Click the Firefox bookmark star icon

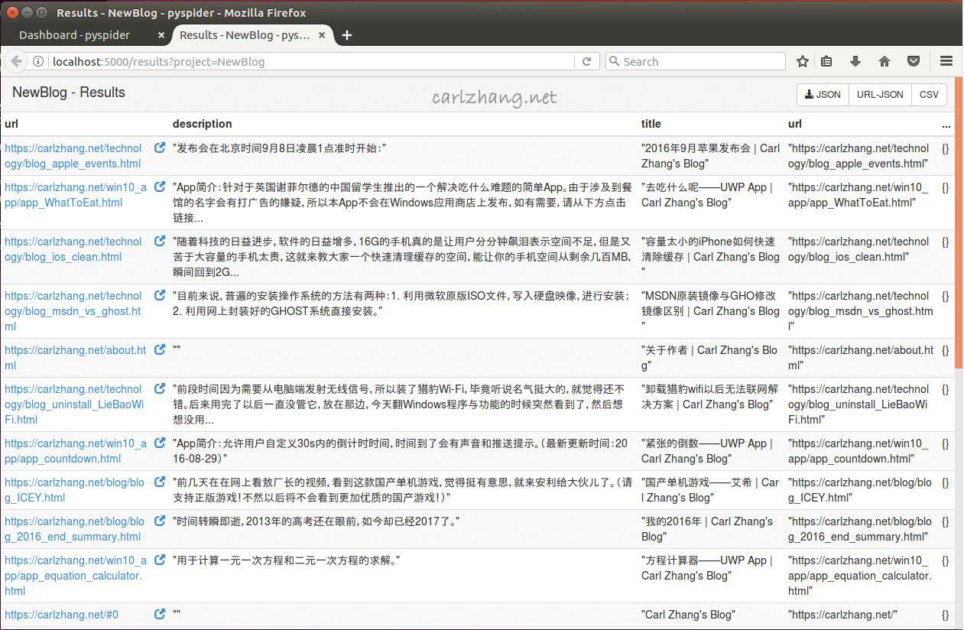[x=803, y=61]
